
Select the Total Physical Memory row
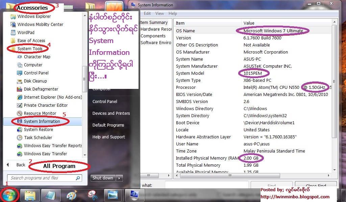253,165
